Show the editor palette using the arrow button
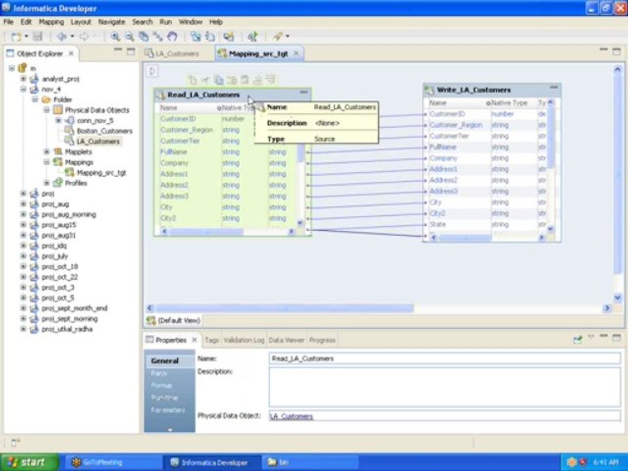Image resolution: width=628 pixels, height=471 pixels. tap(152, 71)
